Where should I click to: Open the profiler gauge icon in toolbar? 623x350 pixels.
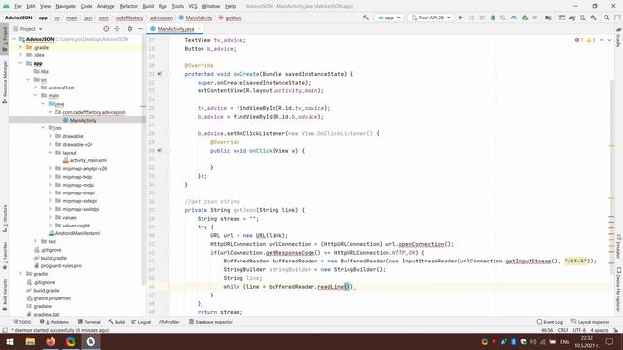pyautogui.click(x=514, y=17)
